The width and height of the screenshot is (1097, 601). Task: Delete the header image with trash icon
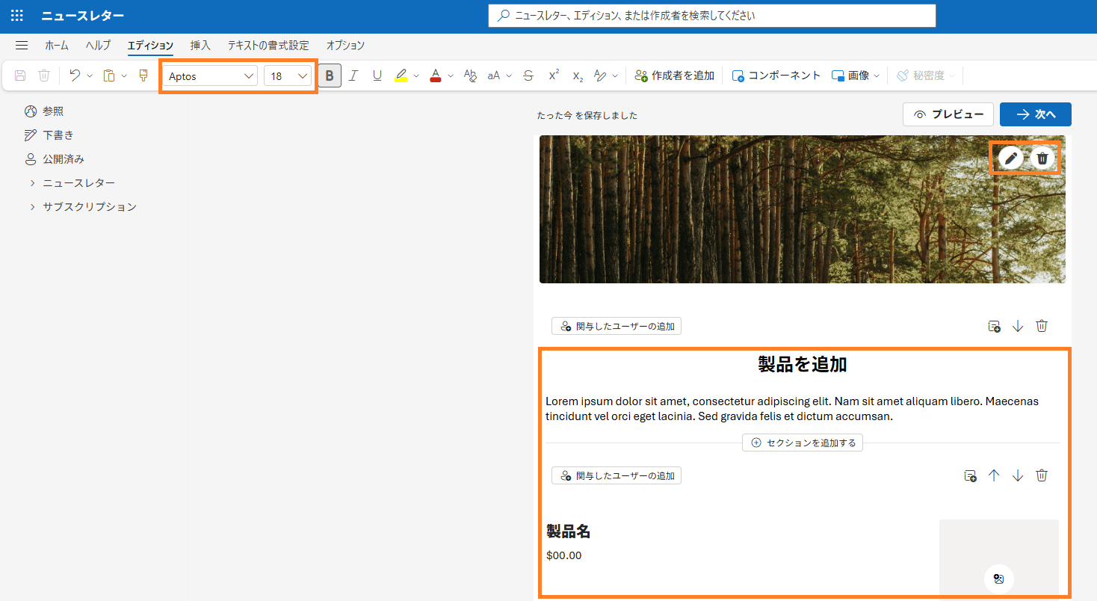[x=1042, y=158]
